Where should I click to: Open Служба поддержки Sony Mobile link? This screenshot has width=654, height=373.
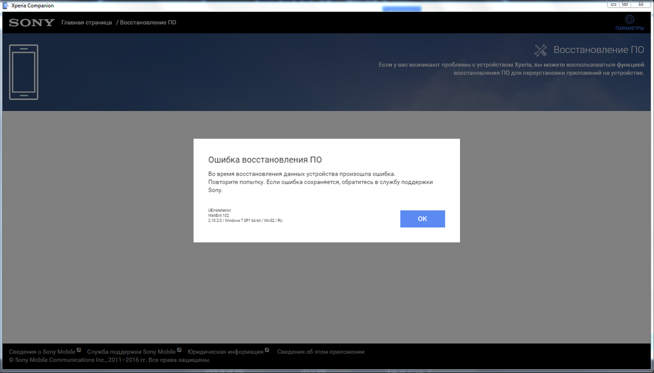pos(131,352)
